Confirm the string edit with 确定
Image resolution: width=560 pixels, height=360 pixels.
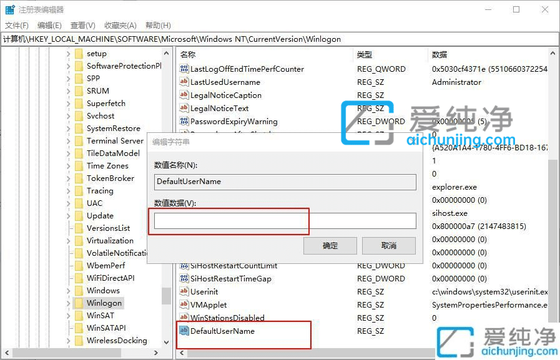tap(330, 245)
